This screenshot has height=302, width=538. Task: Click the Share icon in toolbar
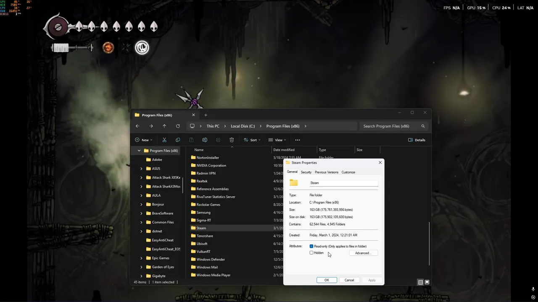[x=218, y=140]
